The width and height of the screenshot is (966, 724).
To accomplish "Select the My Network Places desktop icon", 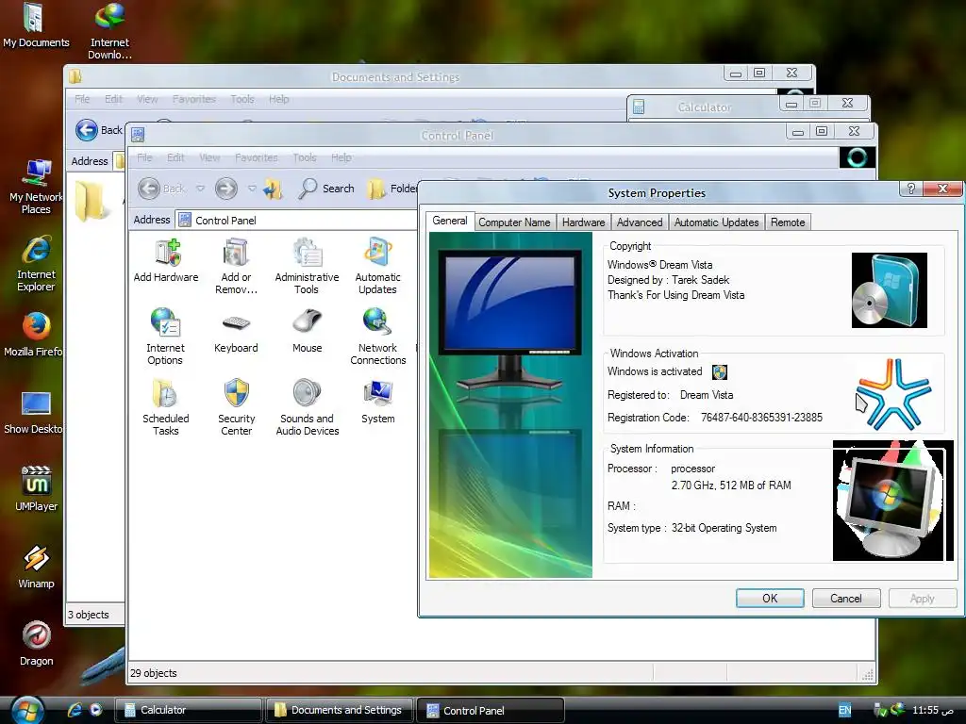I will (x=36, y=186).
